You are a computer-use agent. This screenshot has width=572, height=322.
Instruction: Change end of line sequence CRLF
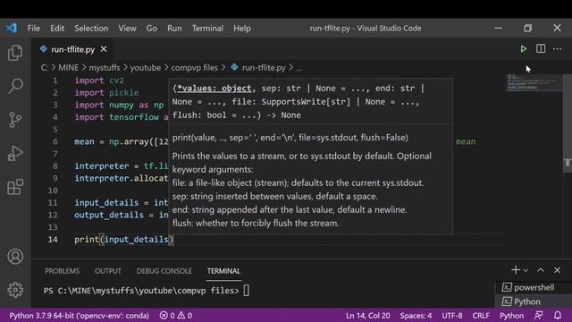pyautogui.click(x=481, y=316)
